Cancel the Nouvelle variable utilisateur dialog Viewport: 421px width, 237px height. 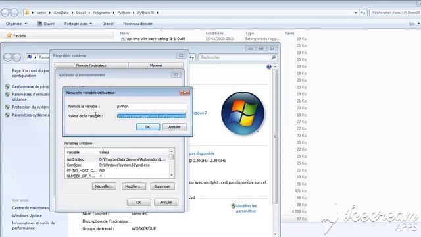174,127
